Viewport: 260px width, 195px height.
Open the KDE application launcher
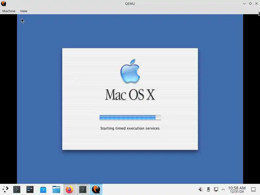pyautogui.click(x=6, y=189)
